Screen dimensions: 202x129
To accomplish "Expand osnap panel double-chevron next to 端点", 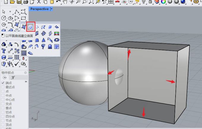I will click(26, 82).
